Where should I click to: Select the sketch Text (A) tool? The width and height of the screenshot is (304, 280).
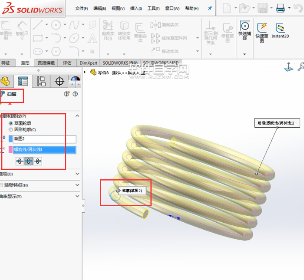coord(92,38)
